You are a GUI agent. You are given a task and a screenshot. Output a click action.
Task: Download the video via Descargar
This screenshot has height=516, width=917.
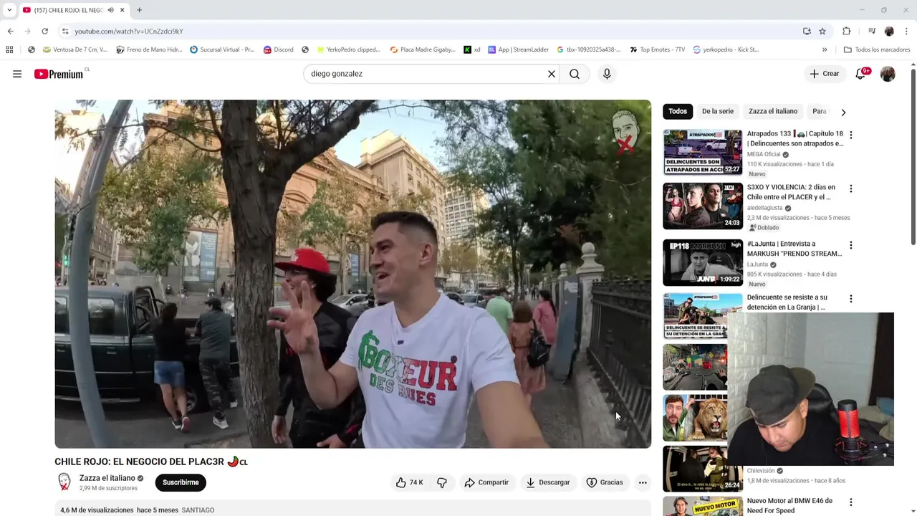548,482
